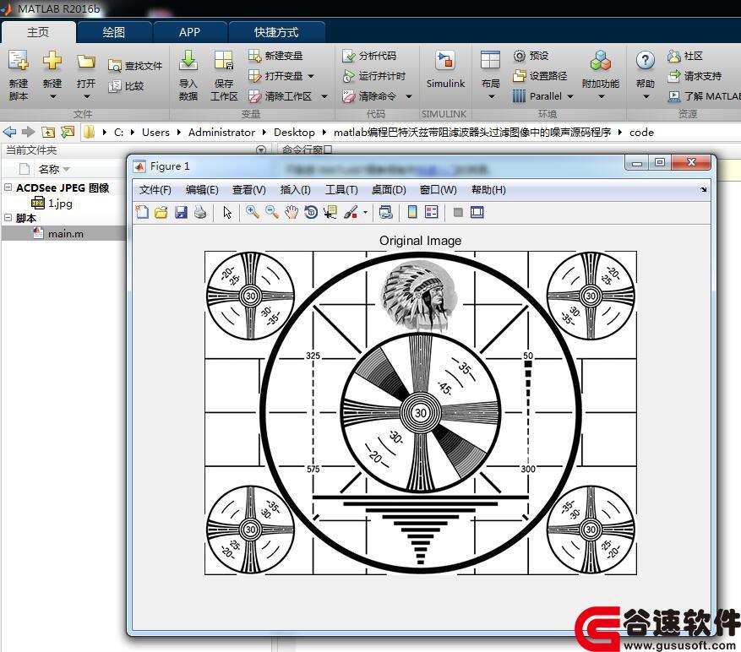Click the Open File icon in Figure 1 toolbar
The height and width of the screenshot is (652, 741).
point(161,212)
